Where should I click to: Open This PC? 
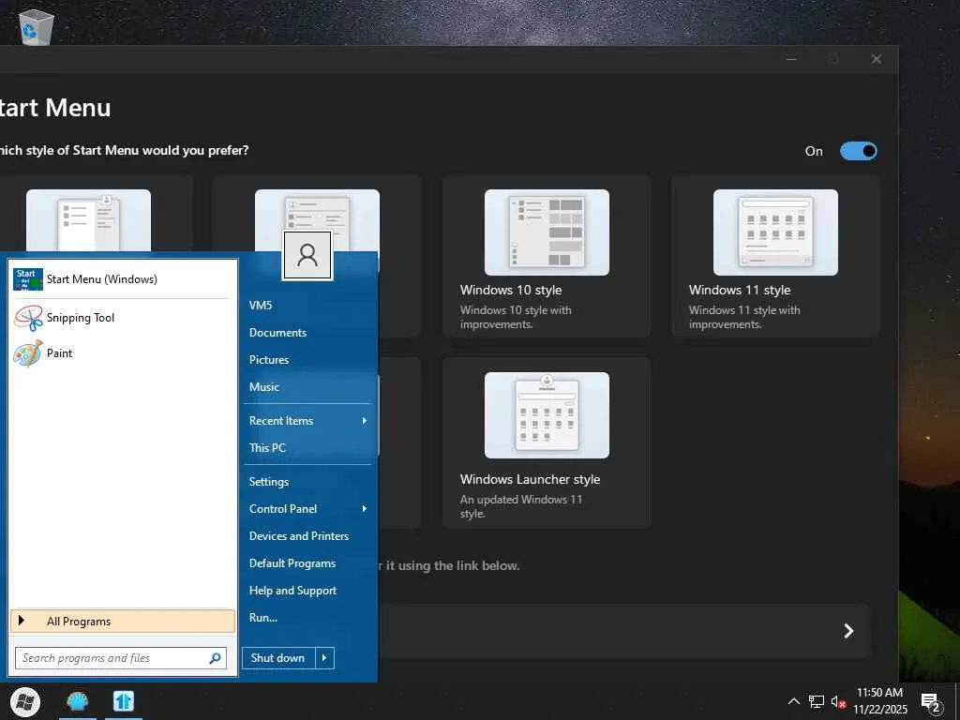(x=267, y=447)
